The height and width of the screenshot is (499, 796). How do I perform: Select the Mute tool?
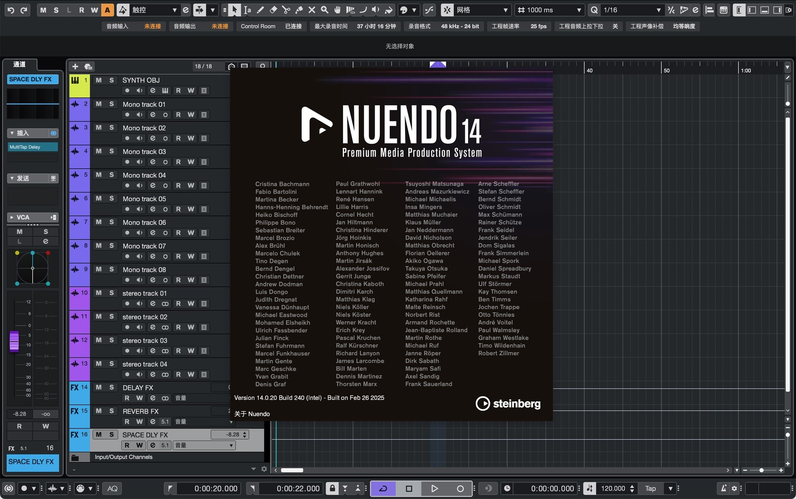tap(312, 10)
